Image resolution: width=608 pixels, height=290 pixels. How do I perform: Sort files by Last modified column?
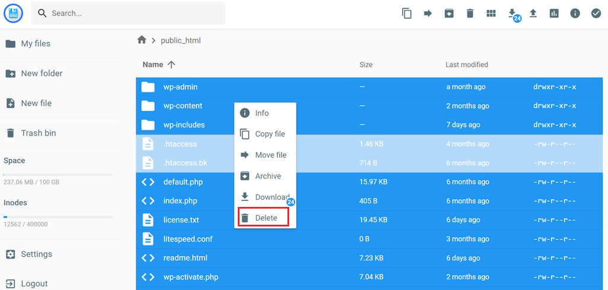467,65
